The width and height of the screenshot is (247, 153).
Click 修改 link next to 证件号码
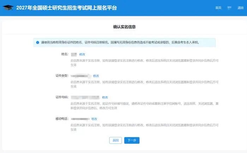[105, 97]
